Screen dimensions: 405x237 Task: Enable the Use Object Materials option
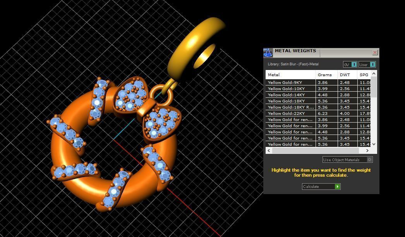[x=347, y=160]
